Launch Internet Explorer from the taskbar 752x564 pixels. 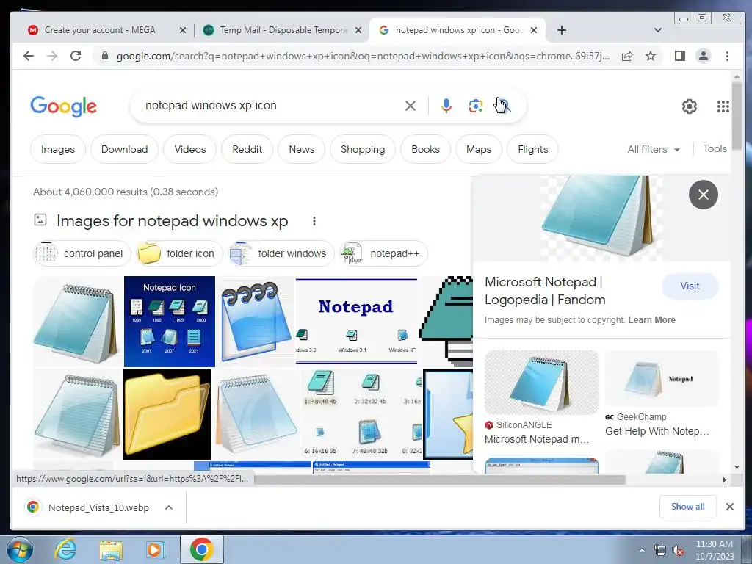(x=65, y=549)
